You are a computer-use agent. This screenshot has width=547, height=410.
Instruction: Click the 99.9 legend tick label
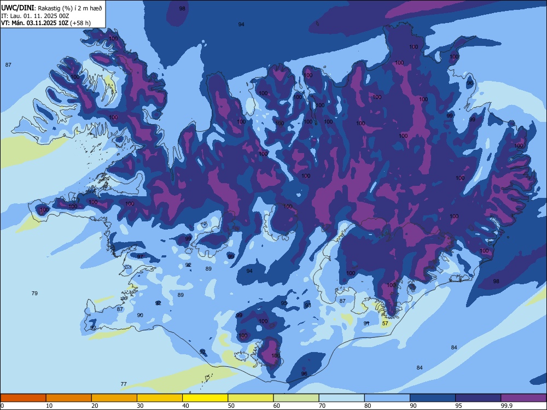506,406
